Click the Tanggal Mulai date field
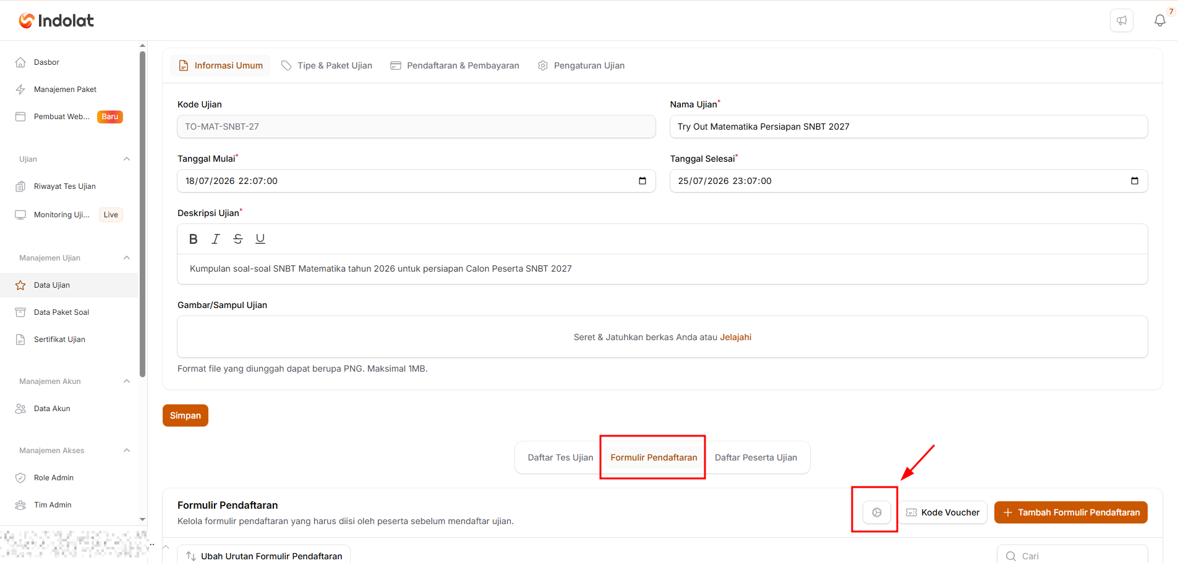Screen dimensions: 1178x563 (416, 181)
